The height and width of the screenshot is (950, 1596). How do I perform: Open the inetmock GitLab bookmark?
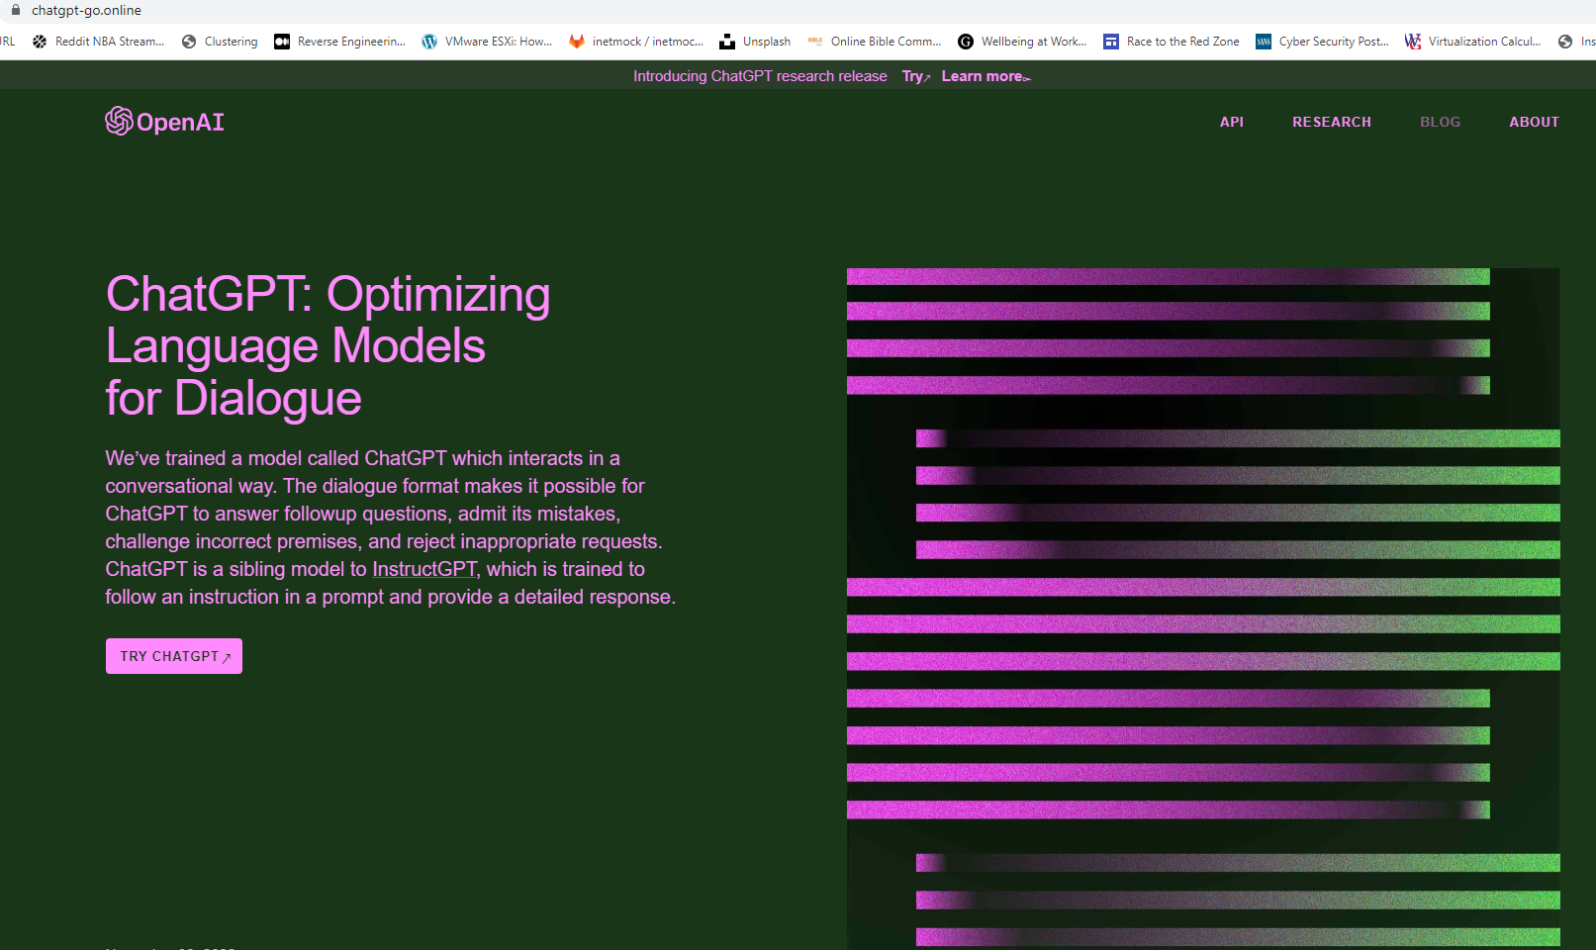636,42
